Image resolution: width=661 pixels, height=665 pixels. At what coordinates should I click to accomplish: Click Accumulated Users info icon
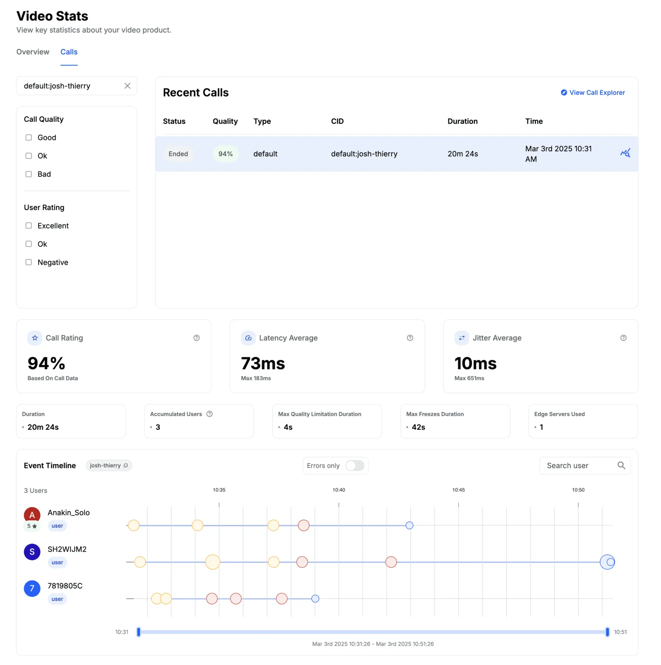click(x=209, y=414)
